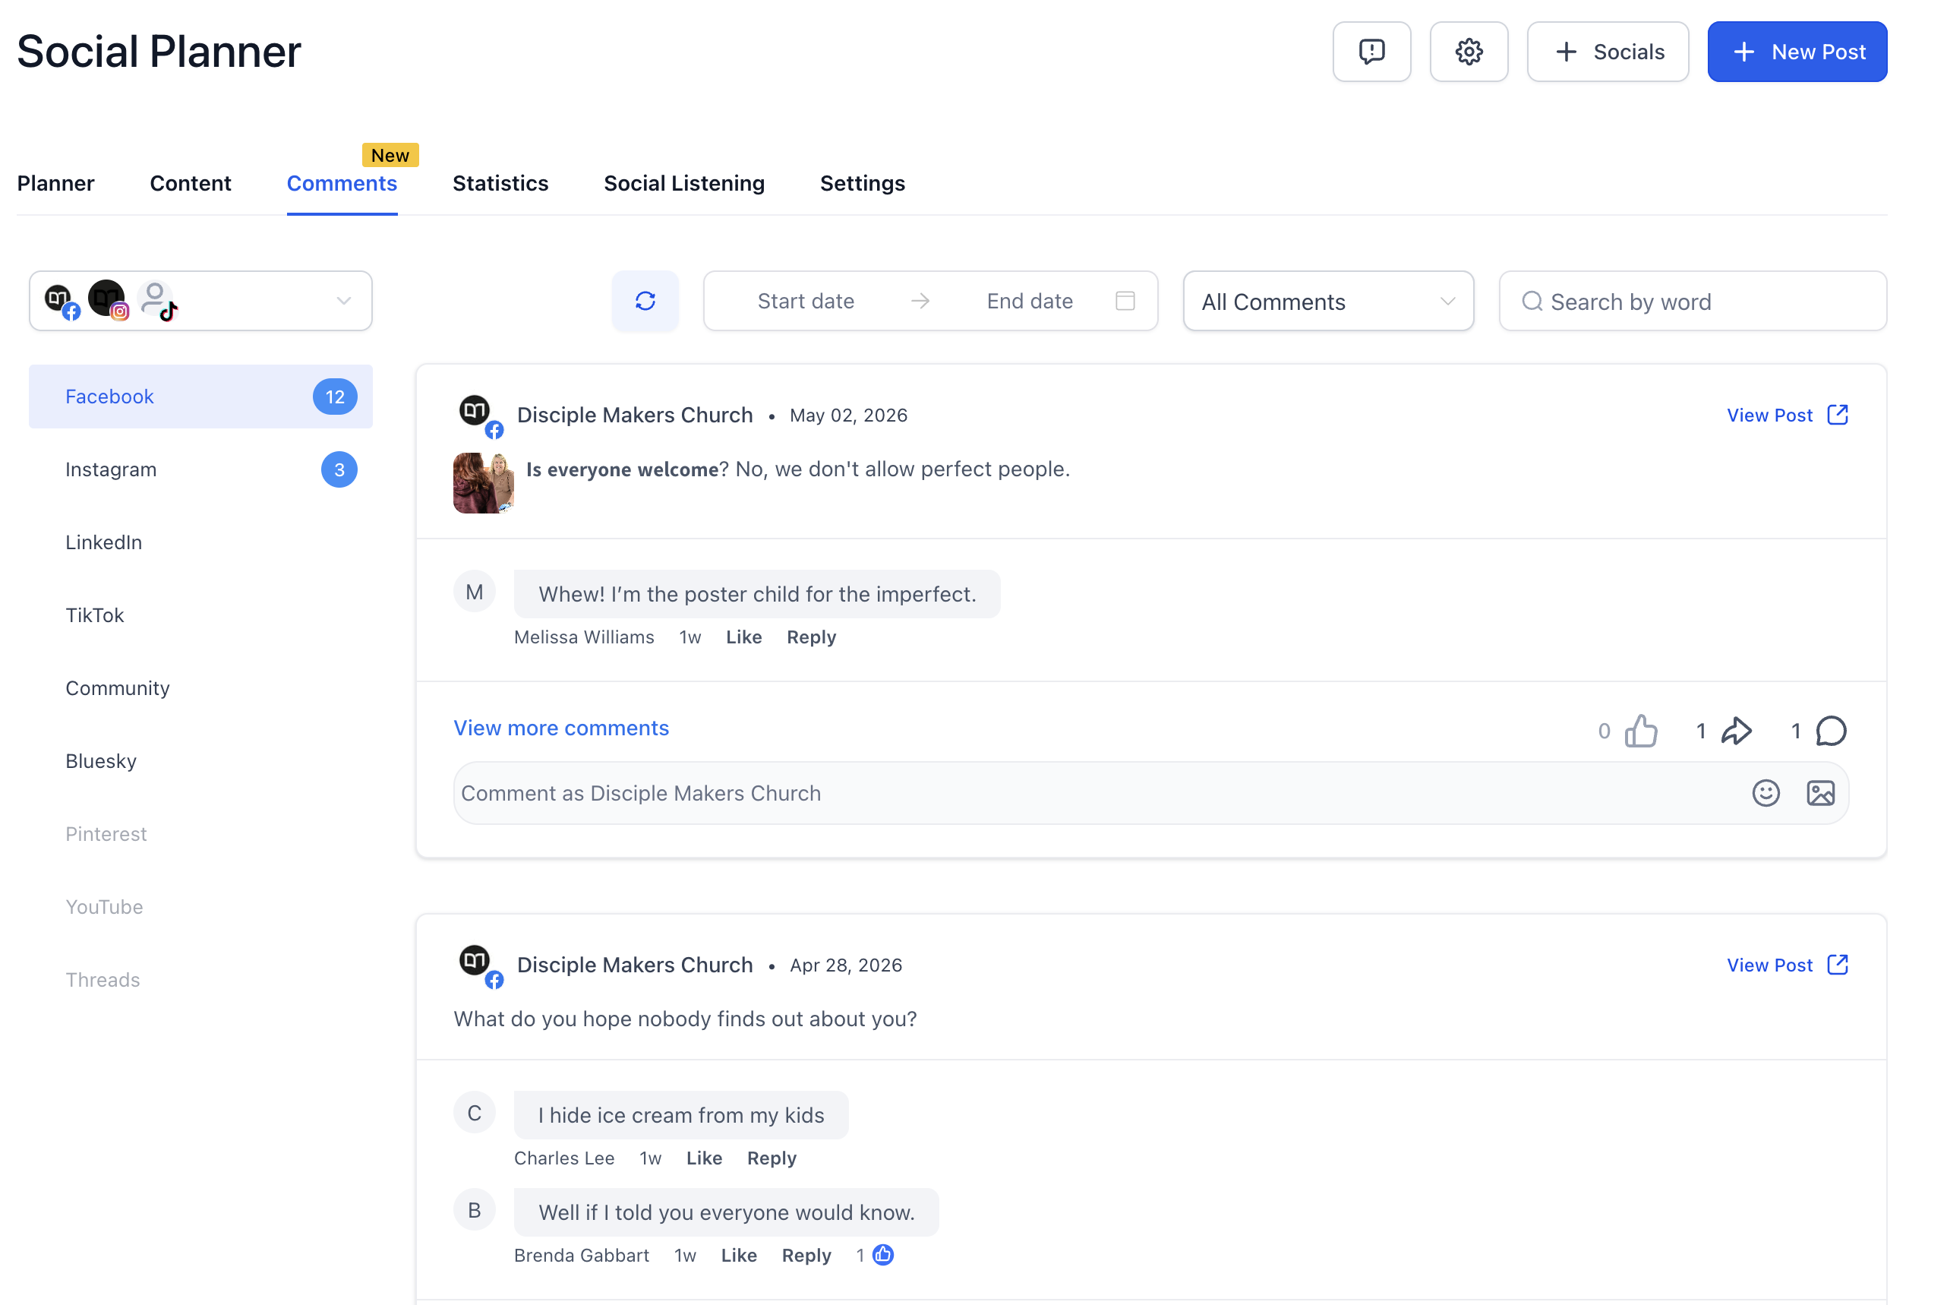Click the May 02 post photo thumbnail
1947x1305 pixels.
[x=484, y=482]
